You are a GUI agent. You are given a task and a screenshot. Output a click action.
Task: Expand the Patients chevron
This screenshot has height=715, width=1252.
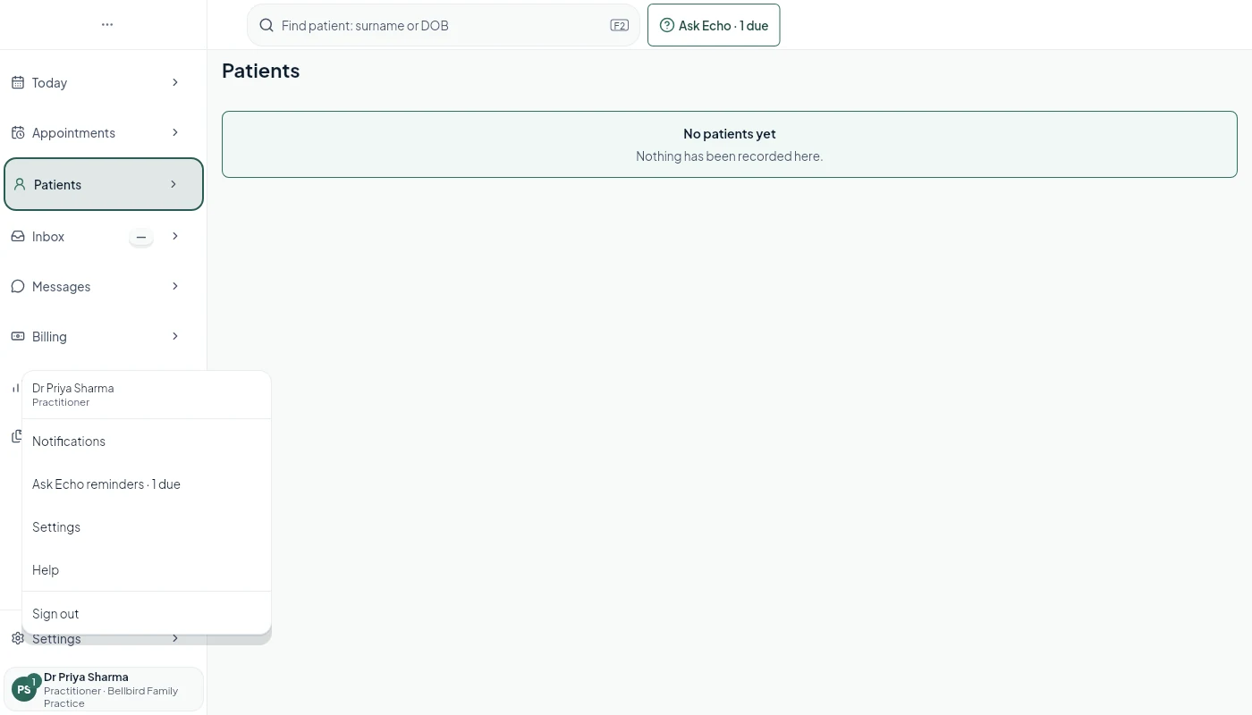(x=173, y=184)
